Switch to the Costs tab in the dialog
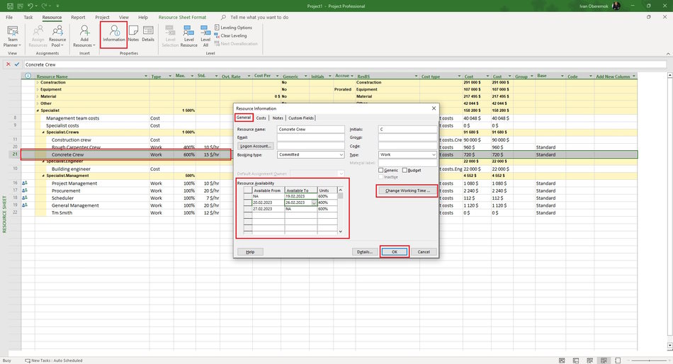 click(x=261, y=118)
